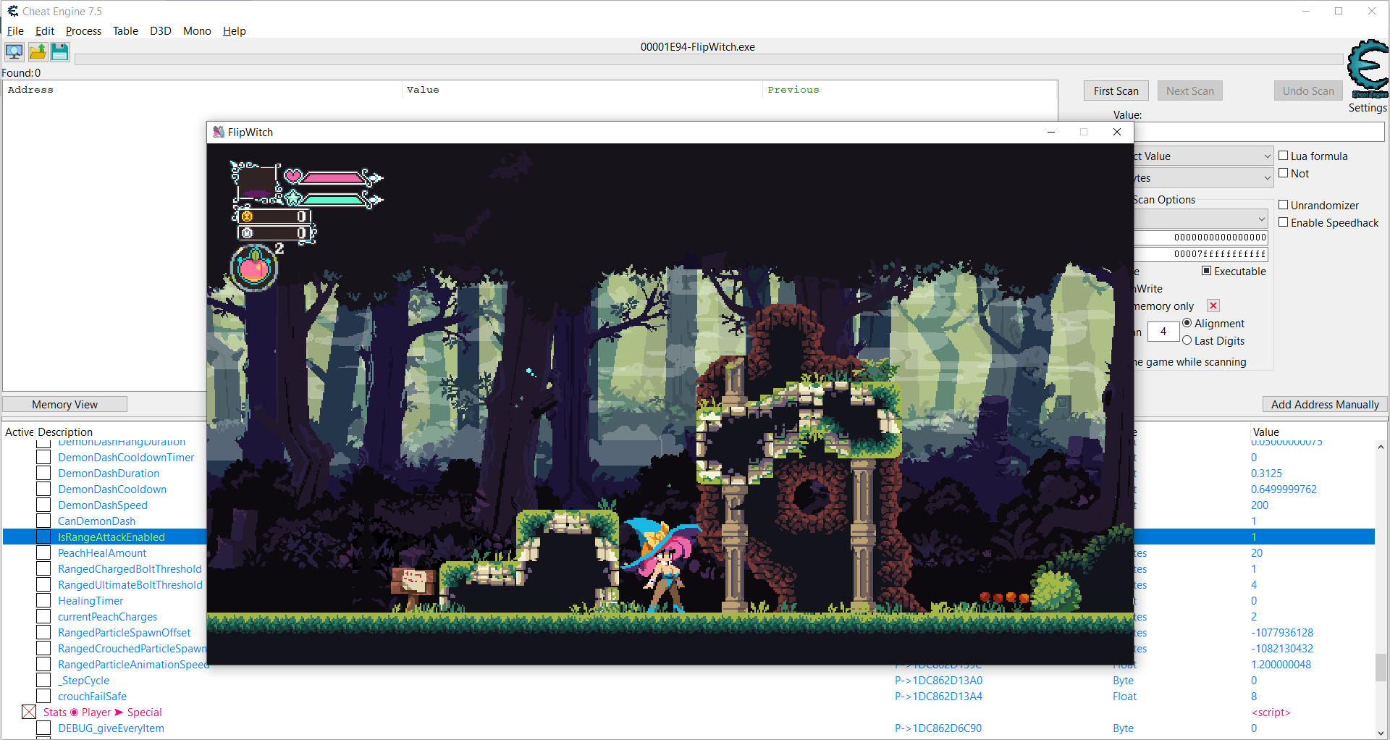This screenshot has width=1390, height=740.
Task: Click the open file folder icon
Action: point(37,52)
